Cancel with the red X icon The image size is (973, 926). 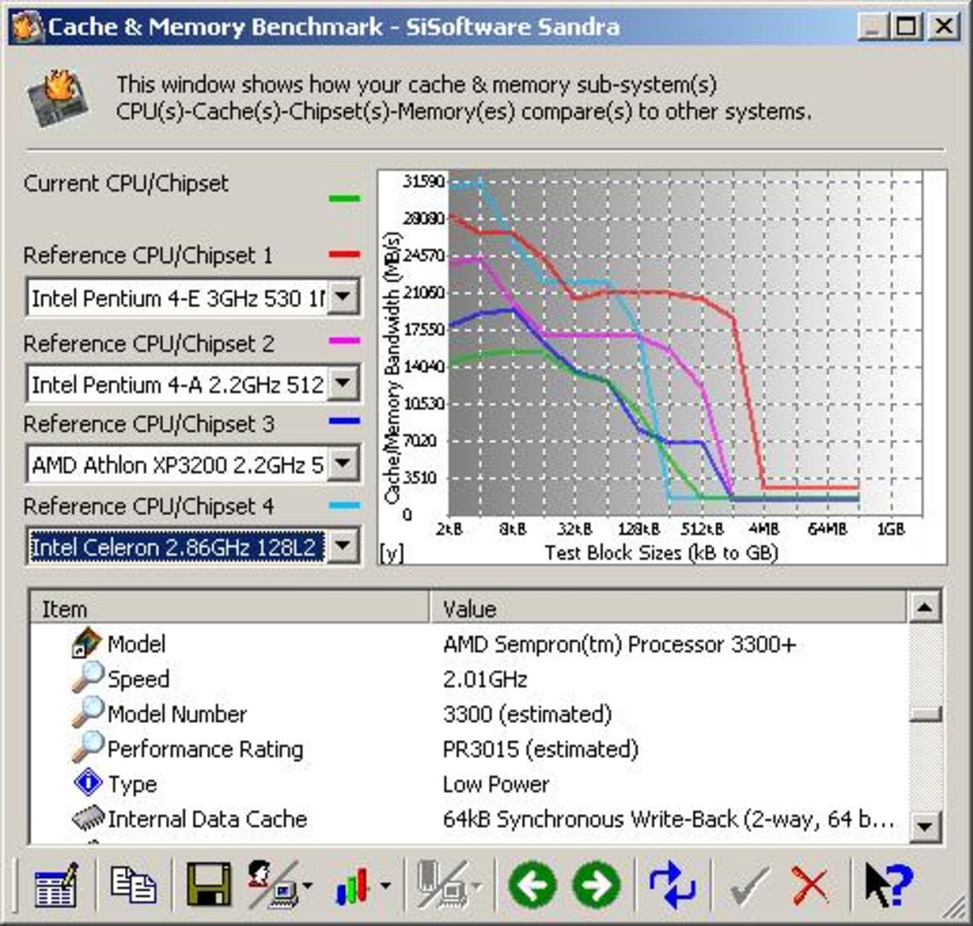coord(811,885)
